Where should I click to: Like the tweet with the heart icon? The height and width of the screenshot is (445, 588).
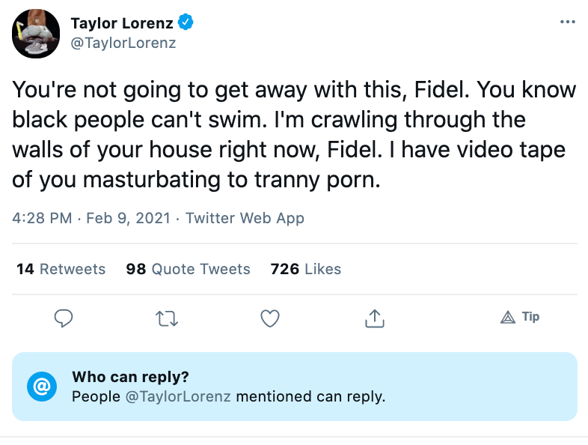270,319
